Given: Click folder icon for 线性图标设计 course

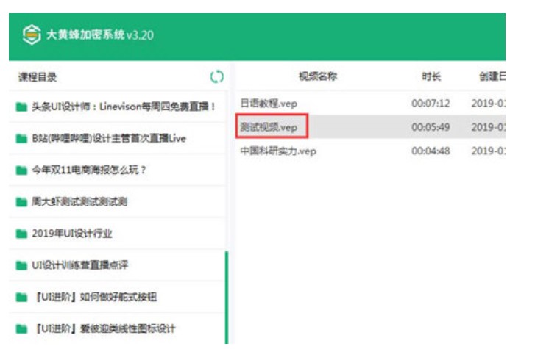Looking at the screenshot, I should [21, 328].
